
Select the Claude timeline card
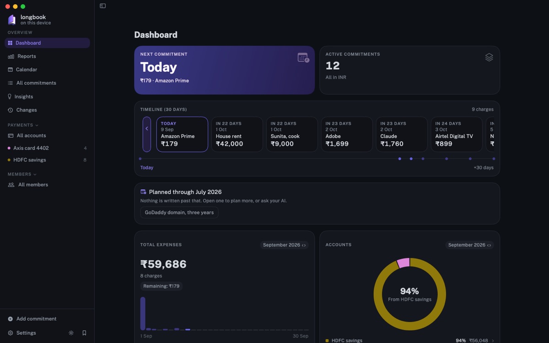(x=402, y=134)
